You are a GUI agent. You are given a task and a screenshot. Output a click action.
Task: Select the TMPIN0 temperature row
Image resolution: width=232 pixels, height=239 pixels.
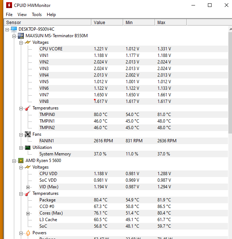pos(133,115)
